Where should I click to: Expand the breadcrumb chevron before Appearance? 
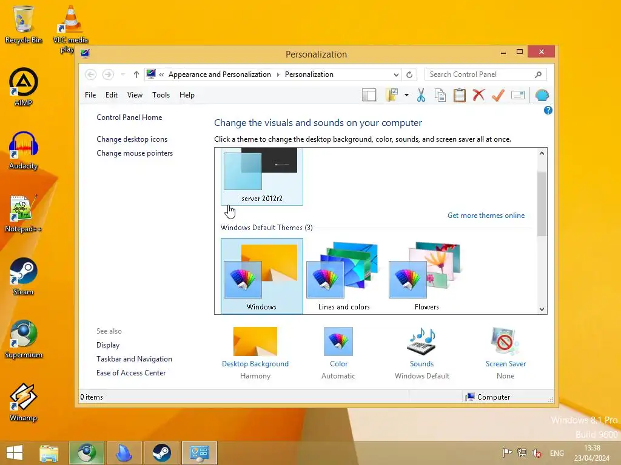point(161,74)
